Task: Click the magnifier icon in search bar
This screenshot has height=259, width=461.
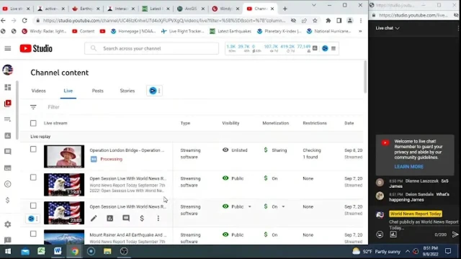Action: click(94, 48)
